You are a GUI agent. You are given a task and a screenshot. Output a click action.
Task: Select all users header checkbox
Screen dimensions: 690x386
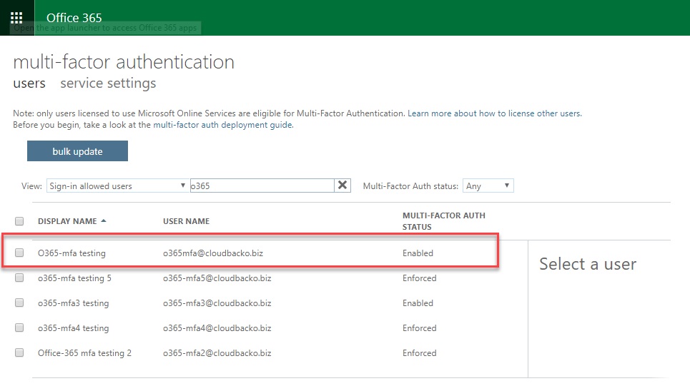[19, 221]
